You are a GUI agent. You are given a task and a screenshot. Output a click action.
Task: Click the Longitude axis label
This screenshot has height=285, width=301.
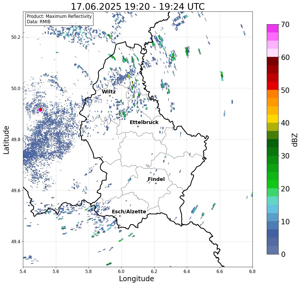(137, 279)
